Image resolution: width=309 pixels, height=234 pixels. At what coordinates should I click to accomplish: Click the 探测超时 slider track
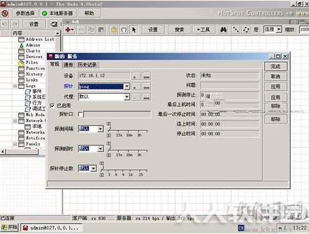tap(128, 150)
